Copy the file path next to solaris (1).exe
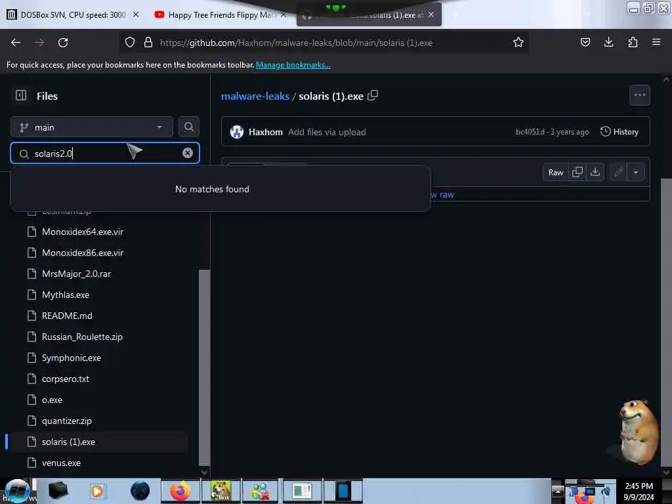Screen dimensions: 672x504 pos(373,95)
